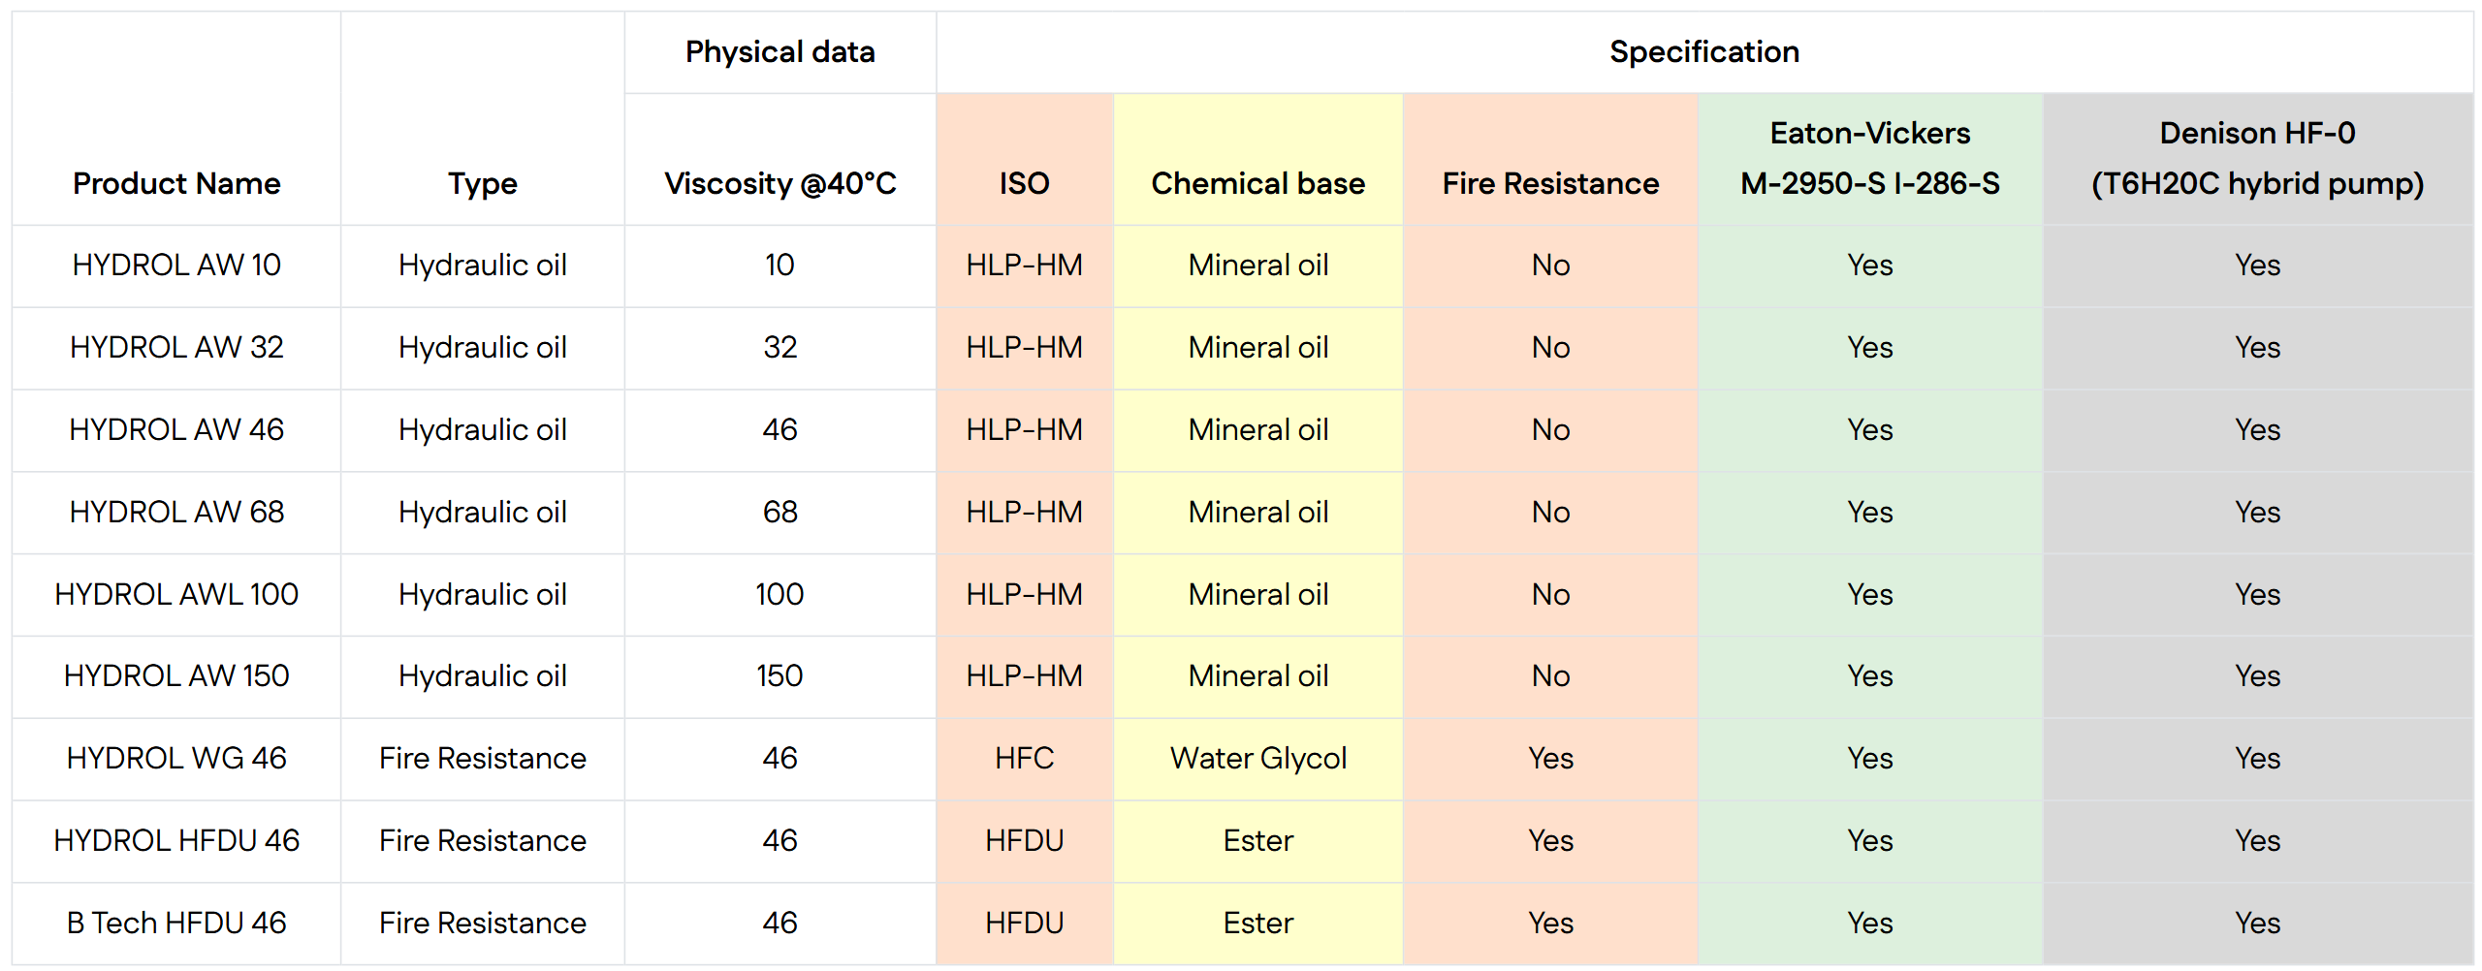Select the Eaton-Vickers M-2950-S header
The width and height of the screenshot is (2482, 971).
pos(1869,158)
